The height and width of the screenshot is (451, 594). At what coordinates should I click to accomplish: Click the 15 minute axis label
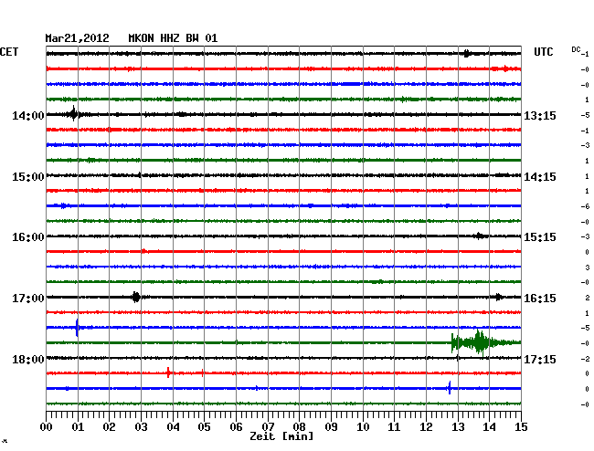click(521, 426)
